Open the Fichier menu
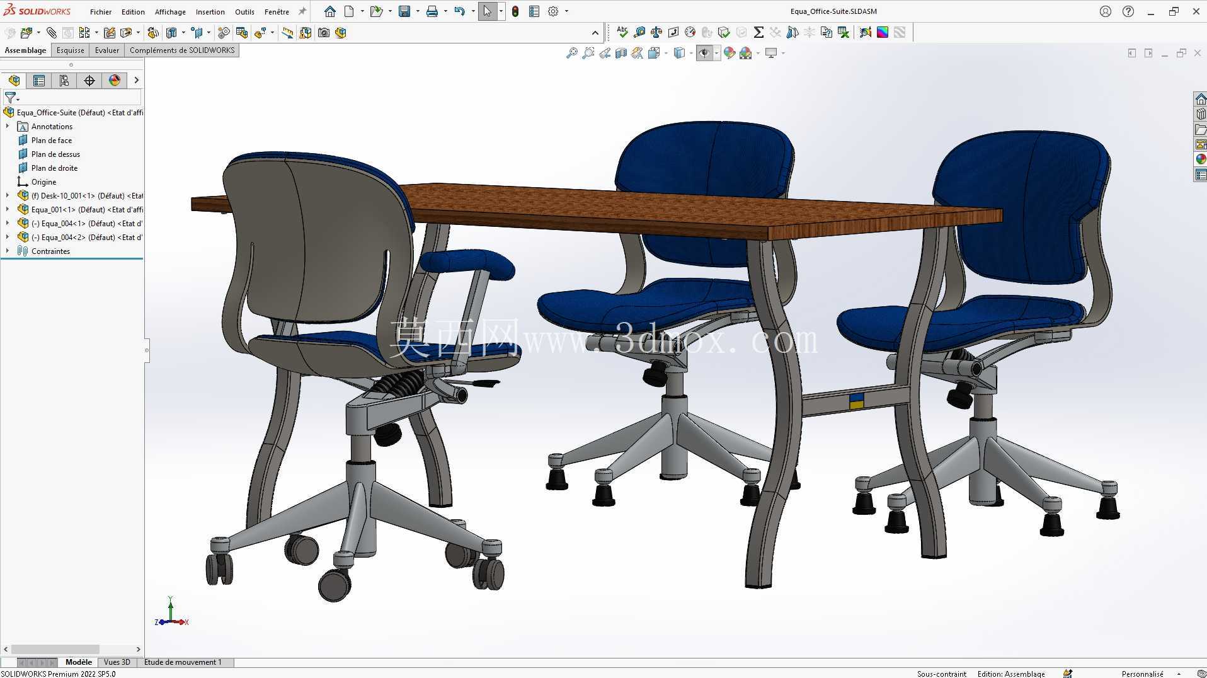Screen dimensions: 1207x678 coord(101,12)
